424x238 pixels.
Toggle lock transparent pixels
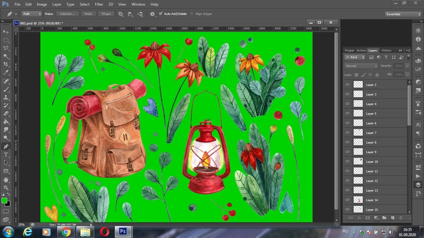tap(356, 75)
